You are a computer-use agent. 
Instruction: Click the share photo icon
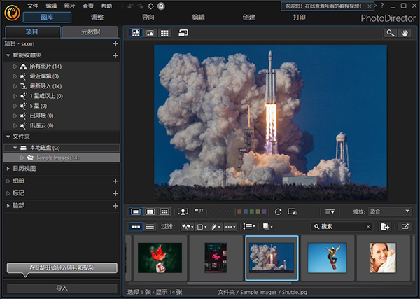[405, 227]
